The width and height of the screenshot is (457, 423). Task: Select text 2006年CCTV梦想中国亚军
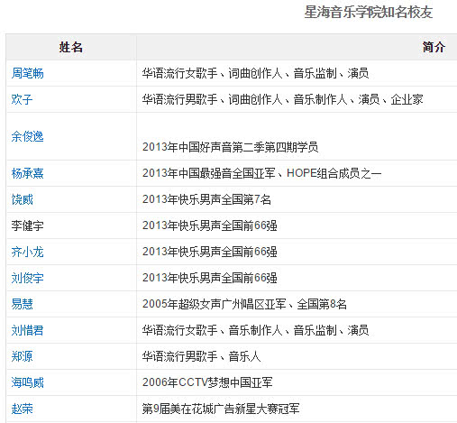(x=207, y=382)
